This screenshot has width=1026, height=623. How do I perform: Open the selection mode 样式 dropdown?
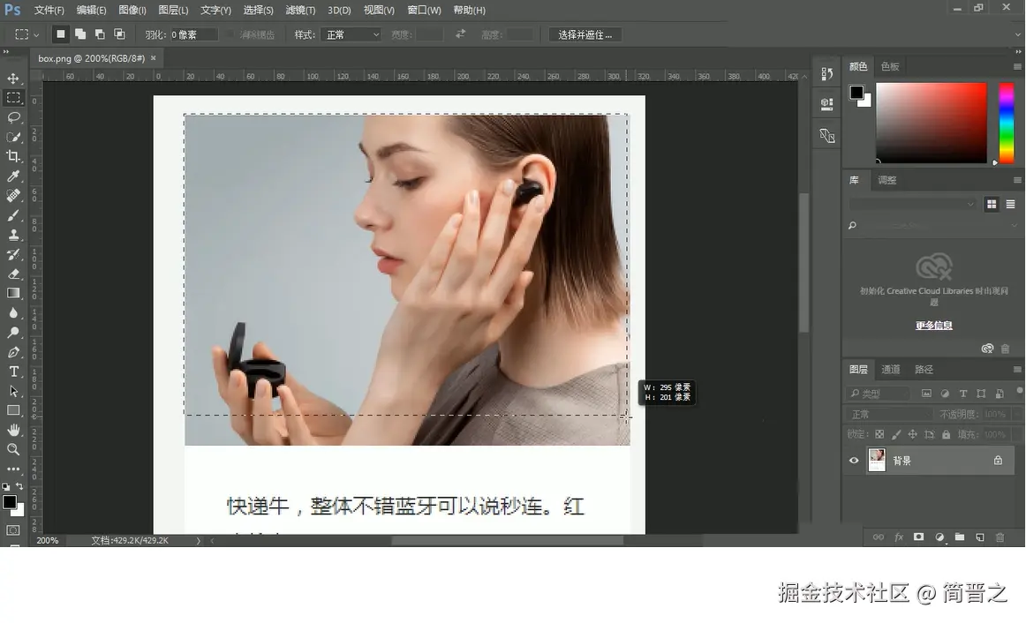350,34
